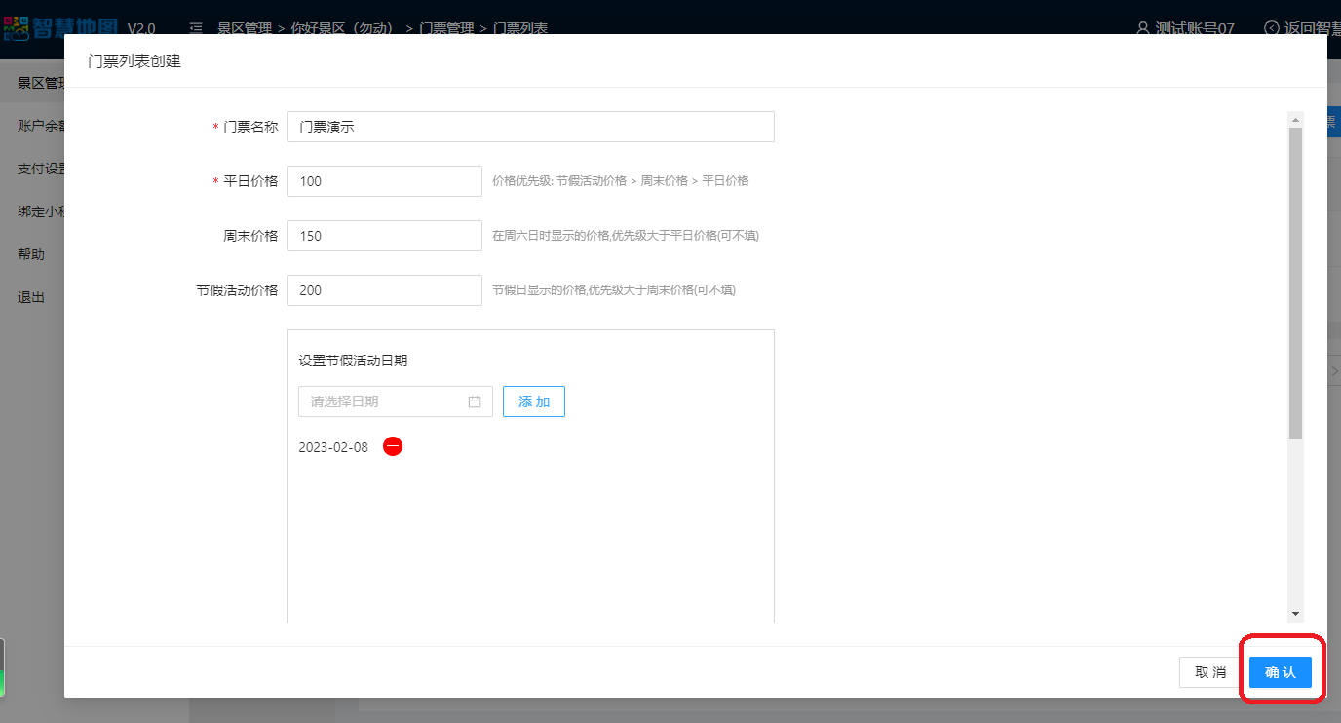Click the hamburger menu collapse icon
The width and height of the screenshot is (1341, 723).
tap(196, 28)
